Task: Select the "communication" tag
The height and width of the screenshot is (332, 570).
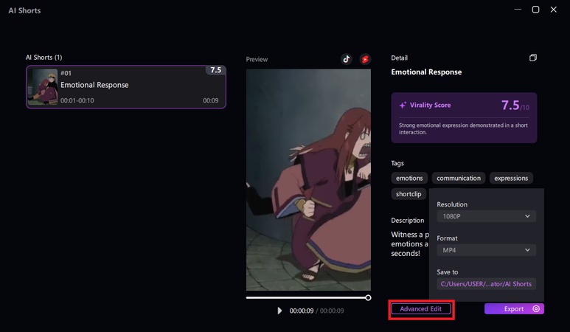Action: (459, 178)
